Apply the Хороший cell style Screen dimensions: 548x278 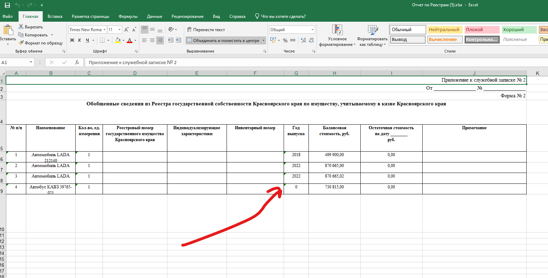(x=519, y=30)
